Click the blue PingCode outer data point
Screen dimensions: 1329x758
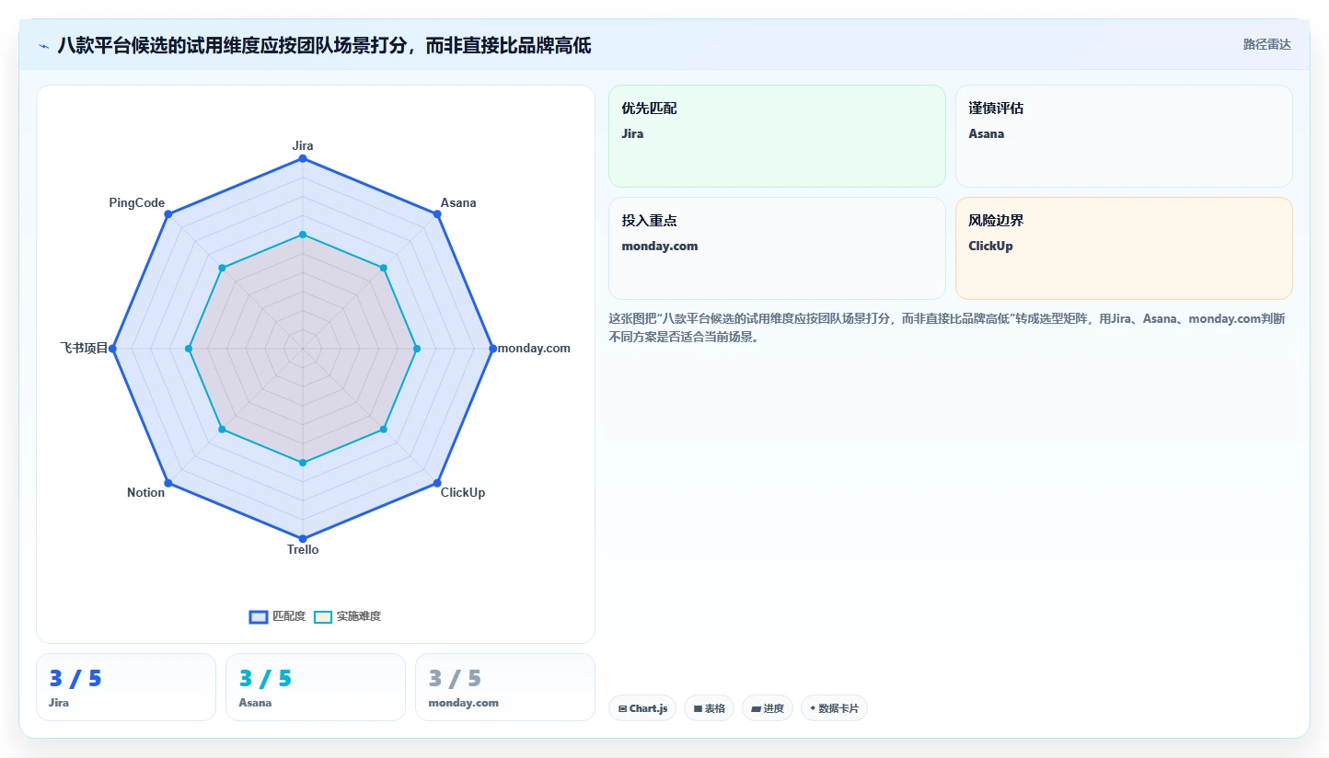point(168,214)
